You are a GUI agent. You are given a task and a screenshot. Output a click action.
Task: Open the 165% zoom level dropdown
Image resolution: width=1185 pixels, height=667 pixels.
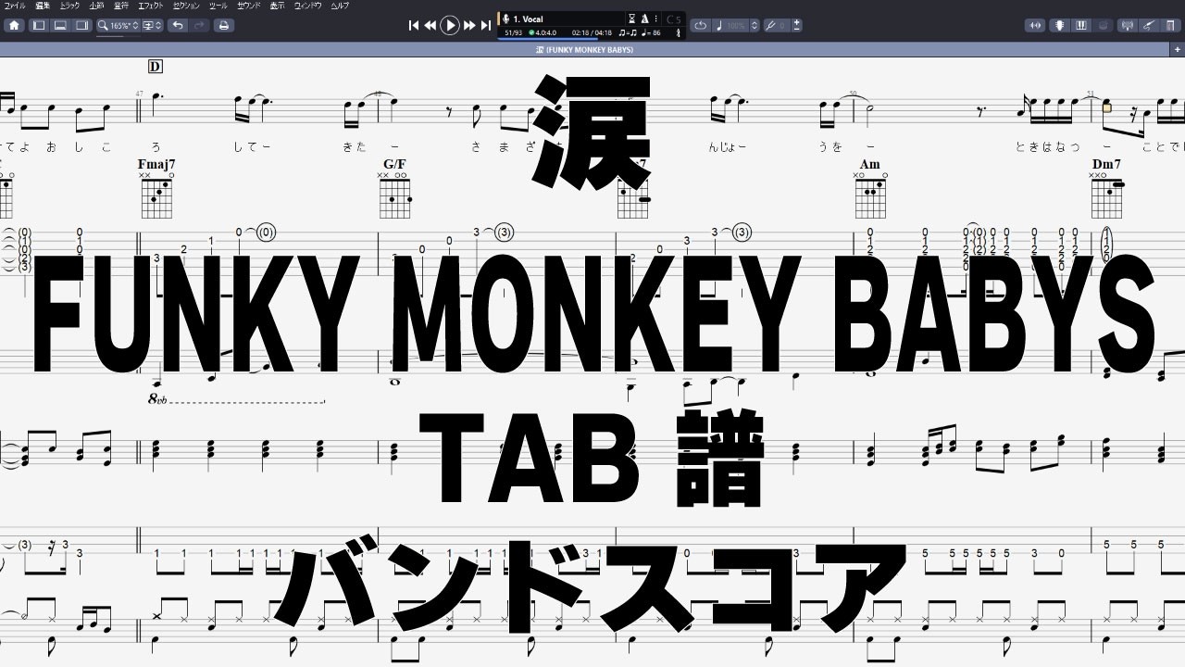pyautogui.click(x=118, y=25)
